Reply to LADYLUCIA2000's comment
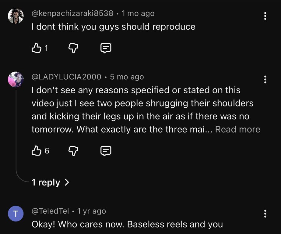Screen dimensions: 281x234 [106, 150]
